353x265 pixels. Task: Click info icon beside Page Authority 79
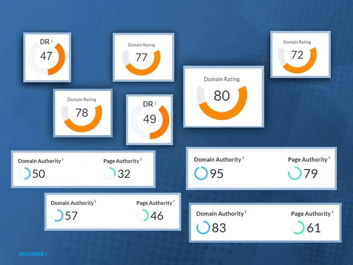coord(329,158)
